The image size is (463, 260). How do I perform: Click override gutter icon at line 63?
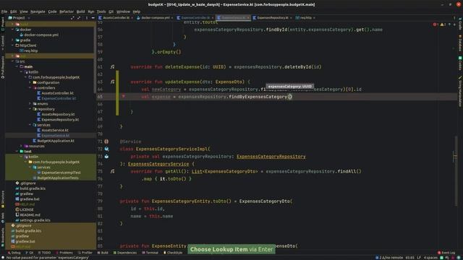point(113,82)
